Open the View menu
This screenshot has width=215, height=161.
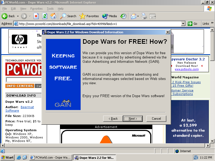click(x=23, y=9)
